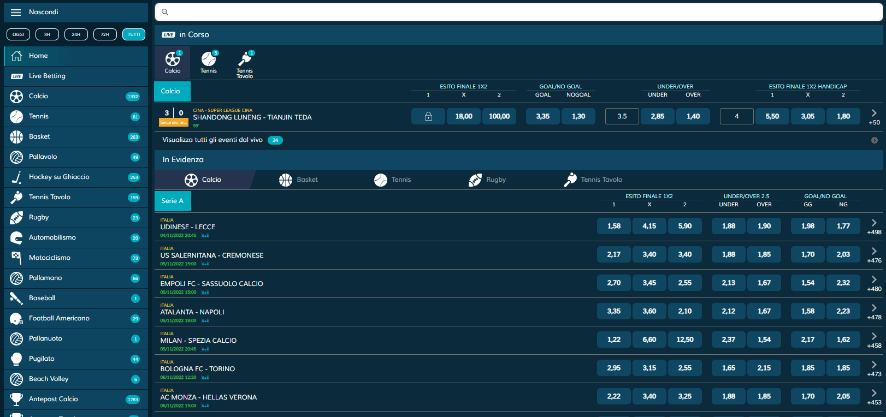Select Pugilato boxing glove icon
Viewport: 886px width, 417px height.
click(x=16, y=359)
